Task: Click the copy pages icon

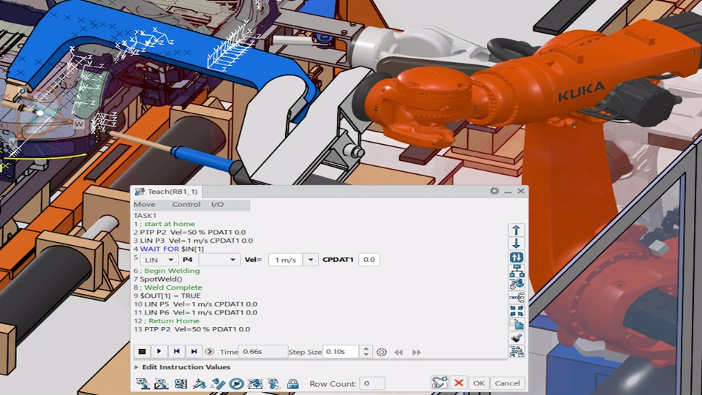Action: coord(516,324)
